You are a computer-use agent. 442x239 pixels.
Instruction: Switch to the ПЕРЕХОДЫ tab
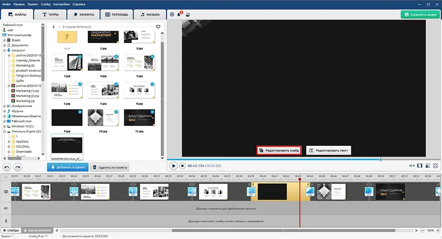pos(117,14)
